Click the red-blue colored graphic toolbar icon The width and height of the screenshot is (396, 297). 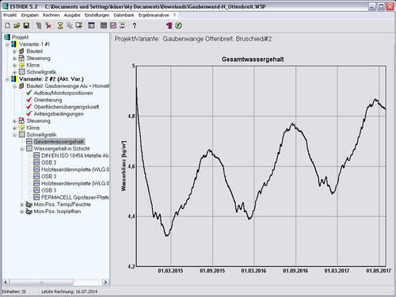point(113,25)
